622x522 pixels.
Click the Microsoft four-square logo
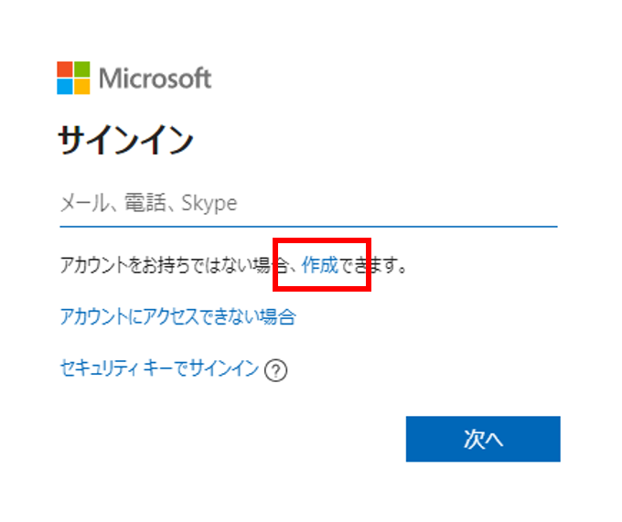point(73,79)
